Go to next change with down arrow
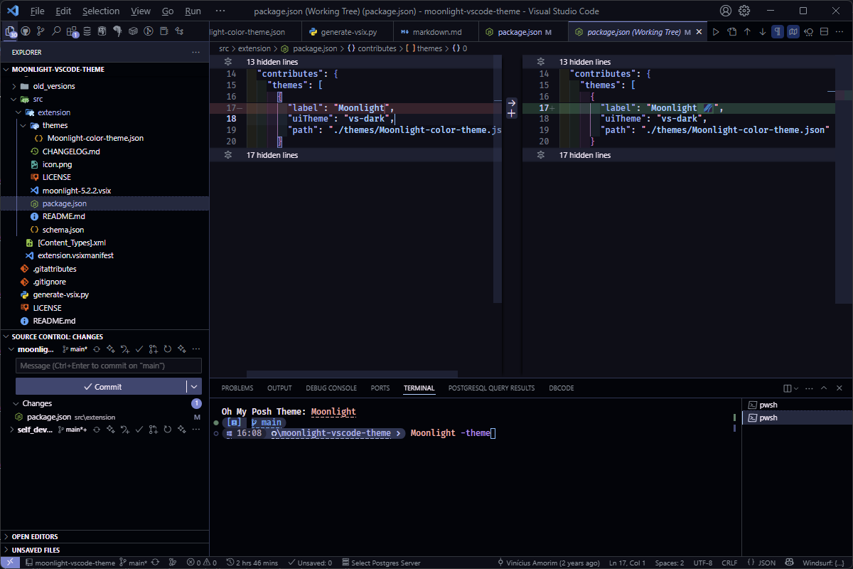The height and width of the screenshot is (569, 853). pyautogui.click(x=763, y=32)
